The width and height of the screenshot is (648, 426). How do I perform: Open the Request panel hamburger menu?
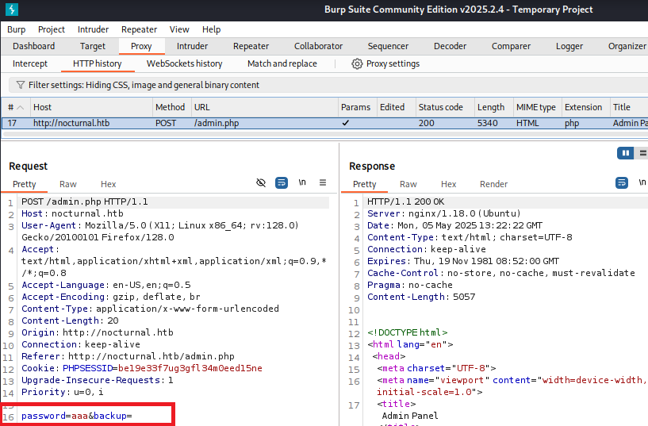pyautogui.click(x=323, y=183)
